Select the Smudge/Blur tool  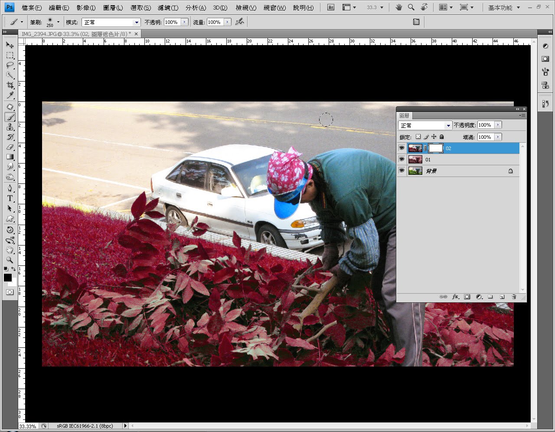coord(10,167)
